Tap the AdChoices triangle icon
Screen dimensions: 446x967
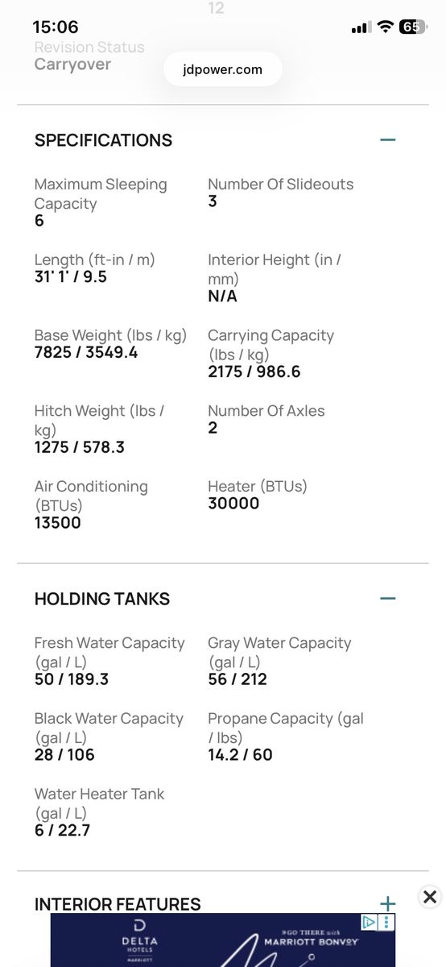point(369,922)
